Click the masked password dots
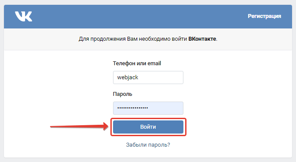 [x=132, y=108]
